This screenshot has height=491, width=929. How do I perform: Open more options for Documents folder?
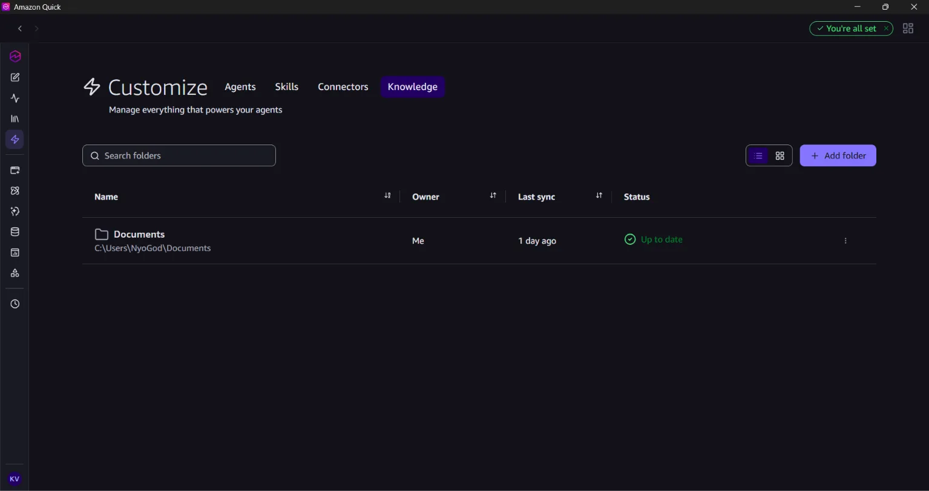tap(845, 241)
